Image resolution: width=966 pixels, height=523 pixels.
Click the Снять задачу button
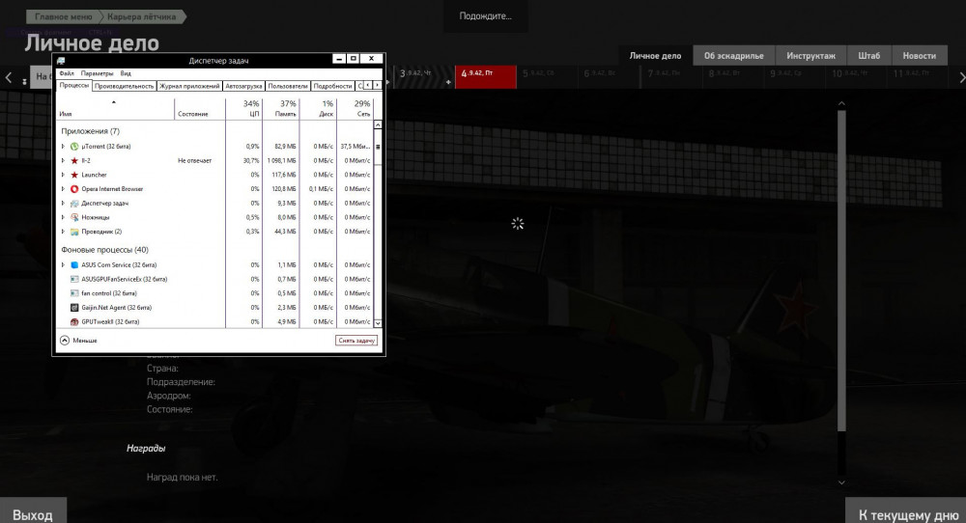[x=356, y=341]
